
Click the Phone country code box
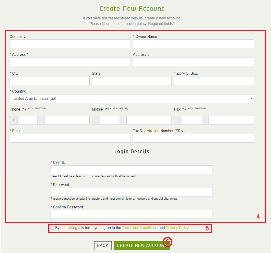(x=27, y=120)
